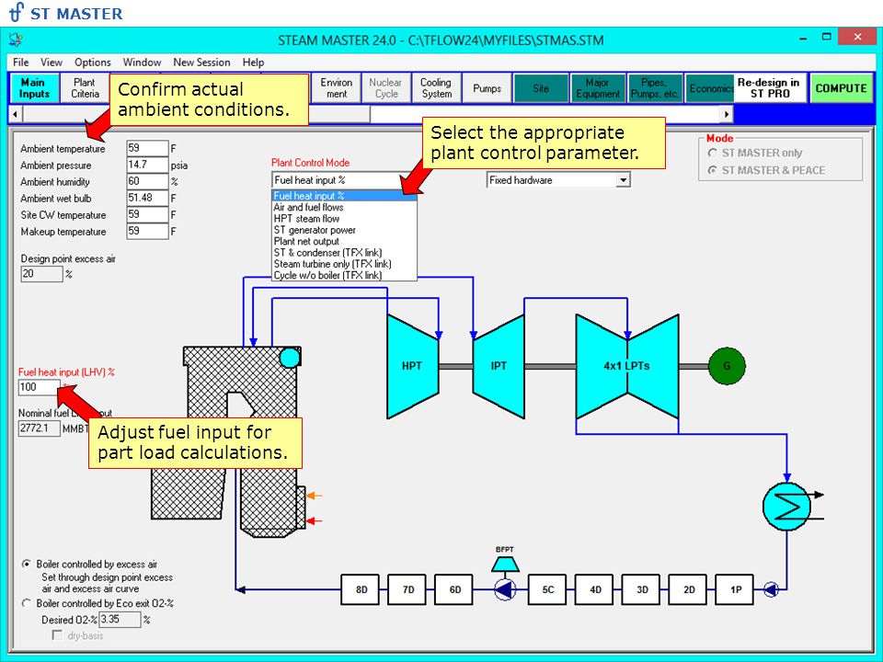Select feedwater heater 8D

pyautogui.click(x=361, y=590)
